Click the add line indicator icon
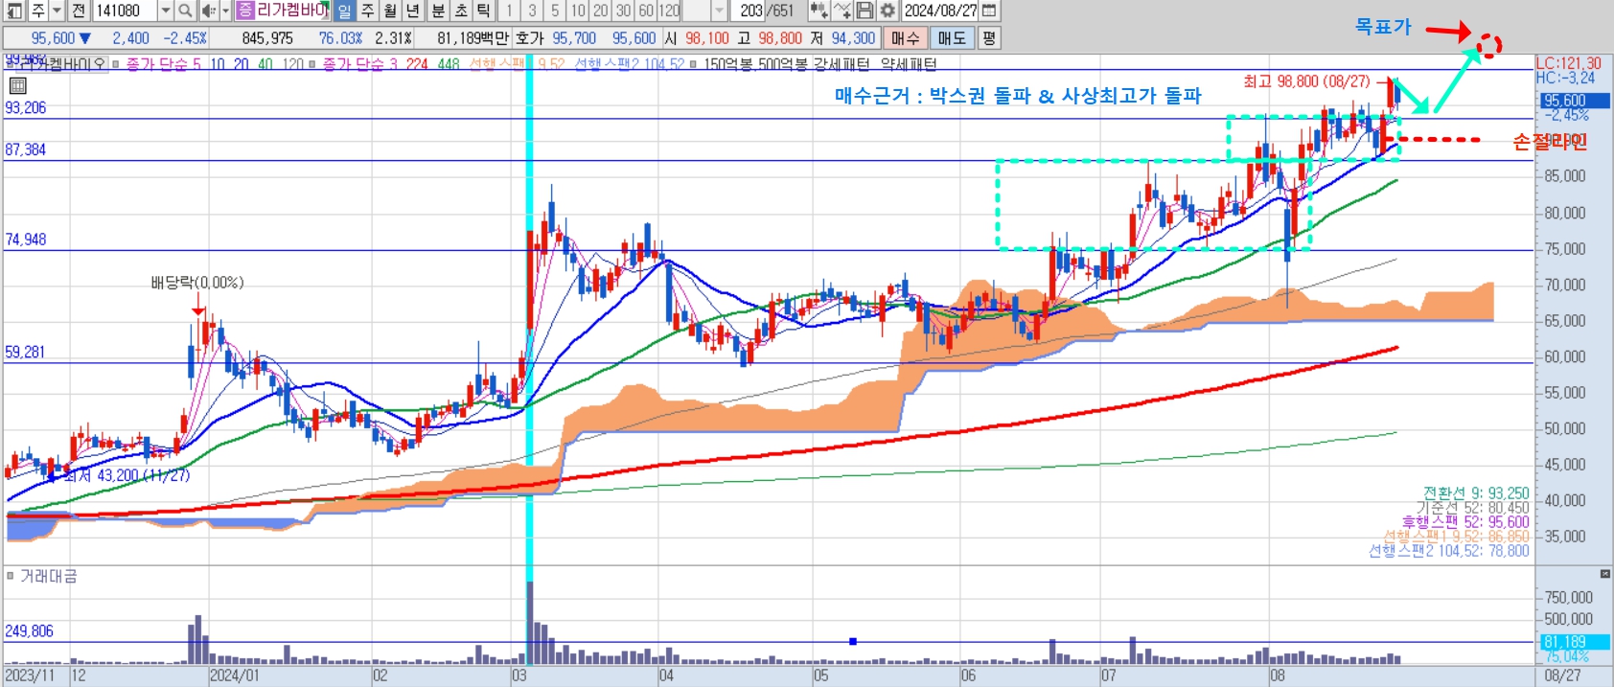1614x687 pixels. pyautogui.click(x=842, y=11)
